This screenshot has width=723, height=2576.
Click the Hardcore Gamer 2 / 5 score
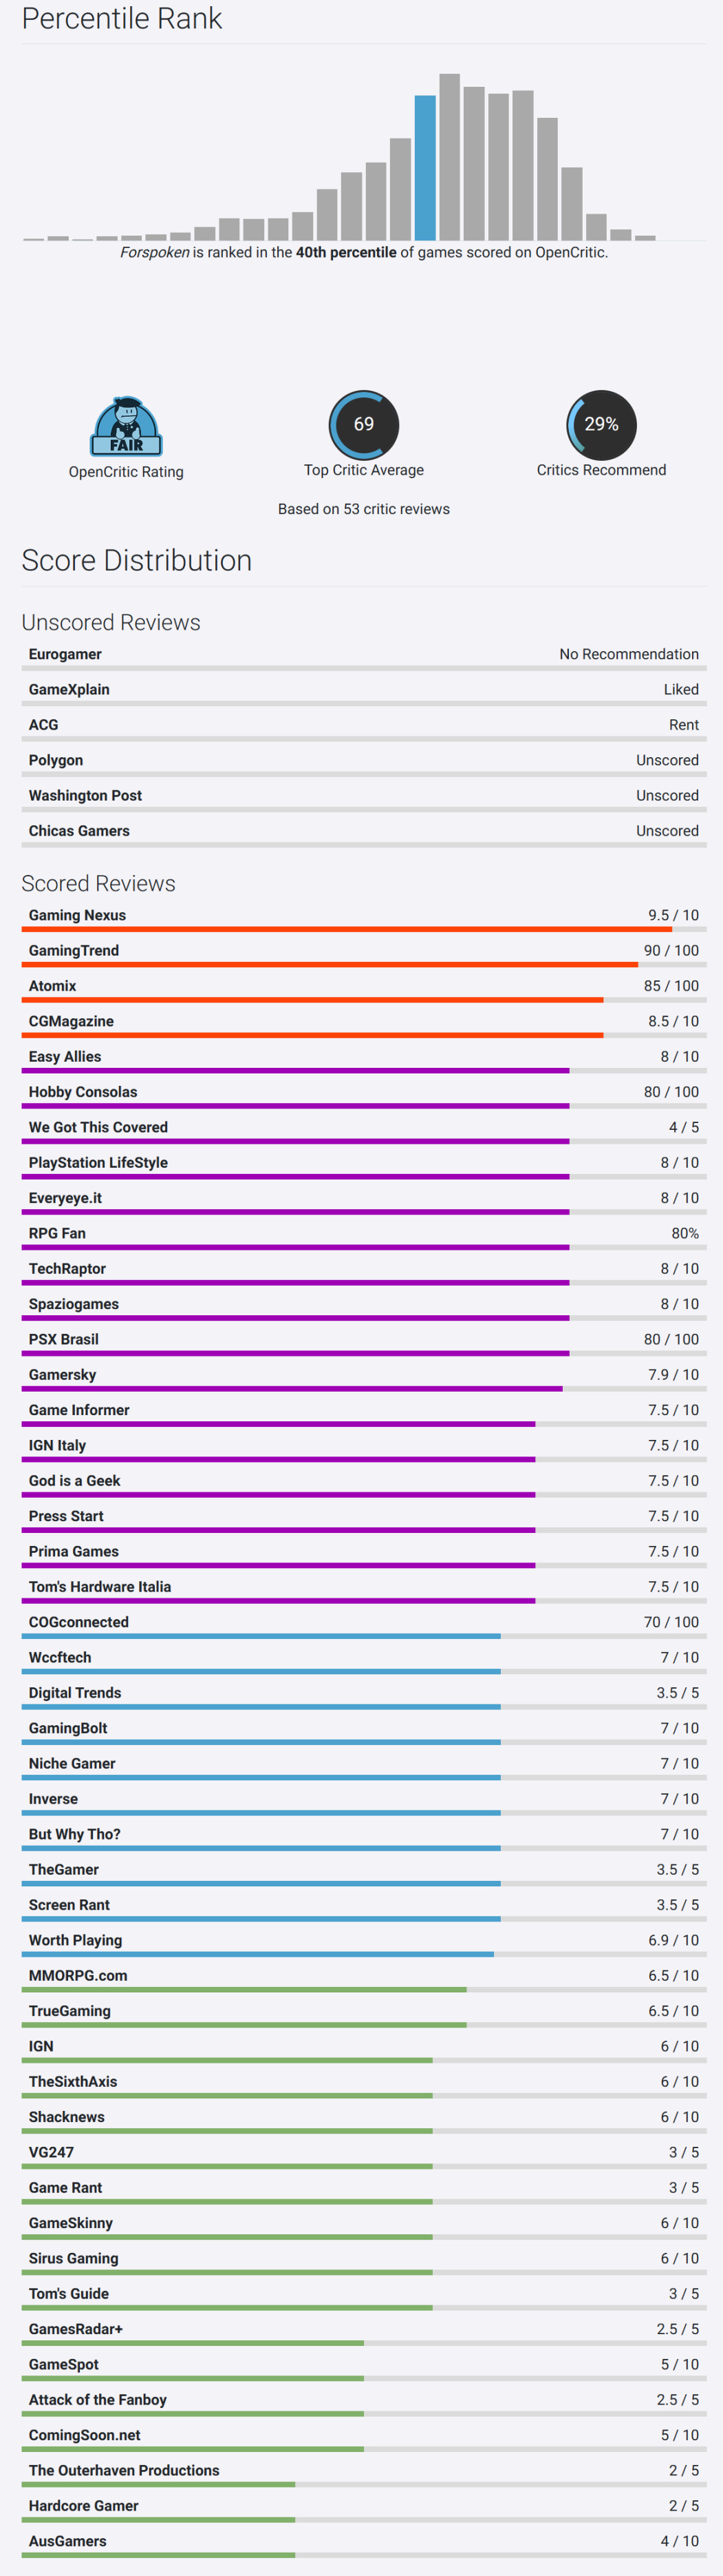click(x=683, y=2505)
